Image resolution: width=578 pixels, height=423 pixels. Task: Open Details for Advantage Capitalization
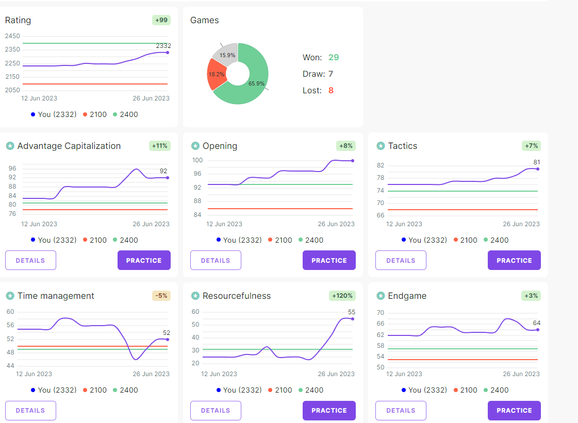pos(30,260)
